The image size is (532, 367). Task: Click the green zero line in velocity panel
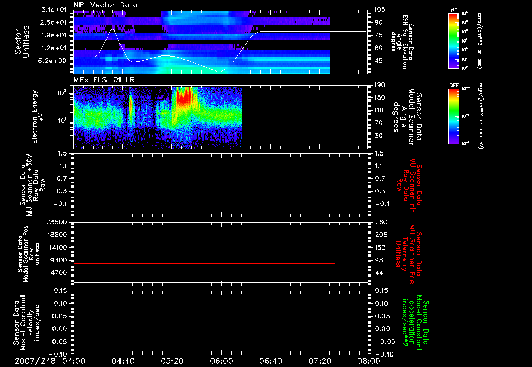coord(220,329)
